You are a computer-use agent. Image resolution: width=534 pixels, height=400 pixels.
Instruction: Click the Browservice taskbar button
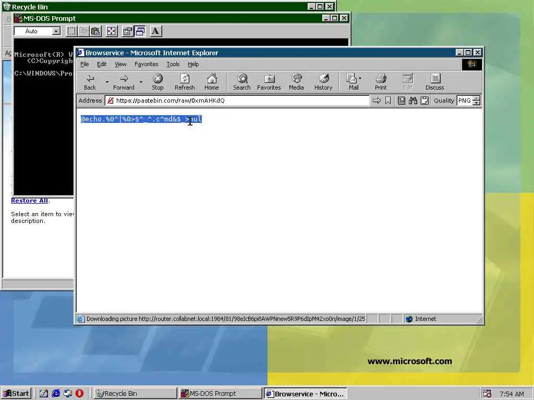(x=306, y=394)
